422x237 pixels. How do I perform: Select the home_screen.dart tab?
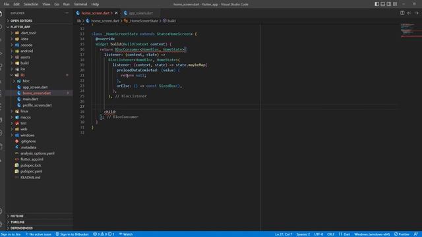97,13
